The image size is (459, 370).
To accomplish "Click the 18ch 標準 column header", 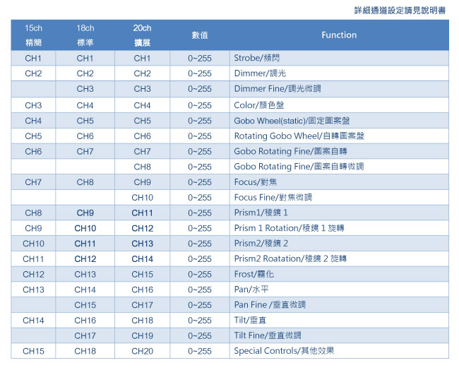I will coord(85,35).
